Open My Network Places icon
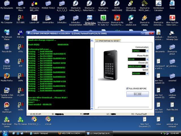181x136 pixels. tap(7, 35)
